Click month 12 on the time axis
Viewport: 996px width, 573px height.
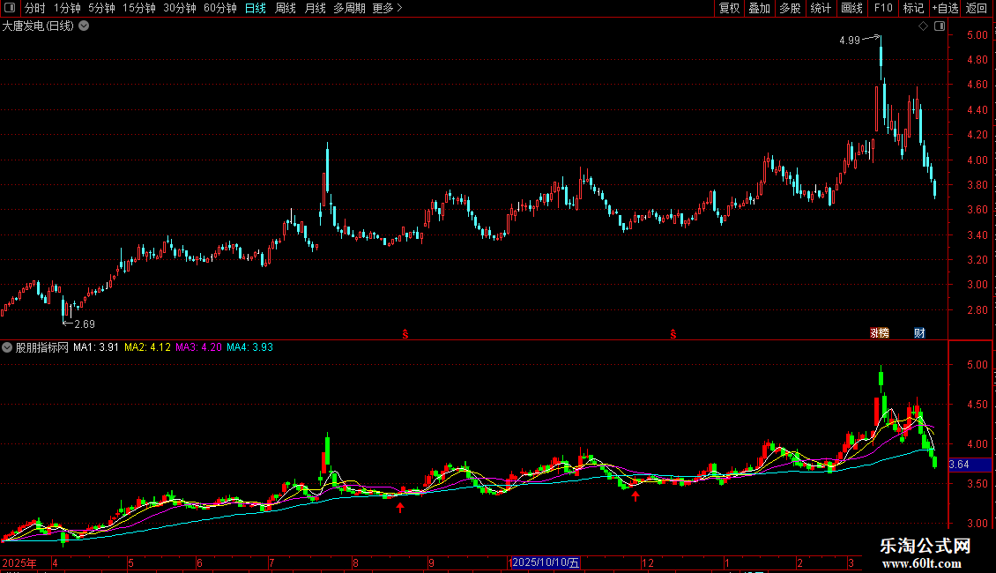pos(647,562)
